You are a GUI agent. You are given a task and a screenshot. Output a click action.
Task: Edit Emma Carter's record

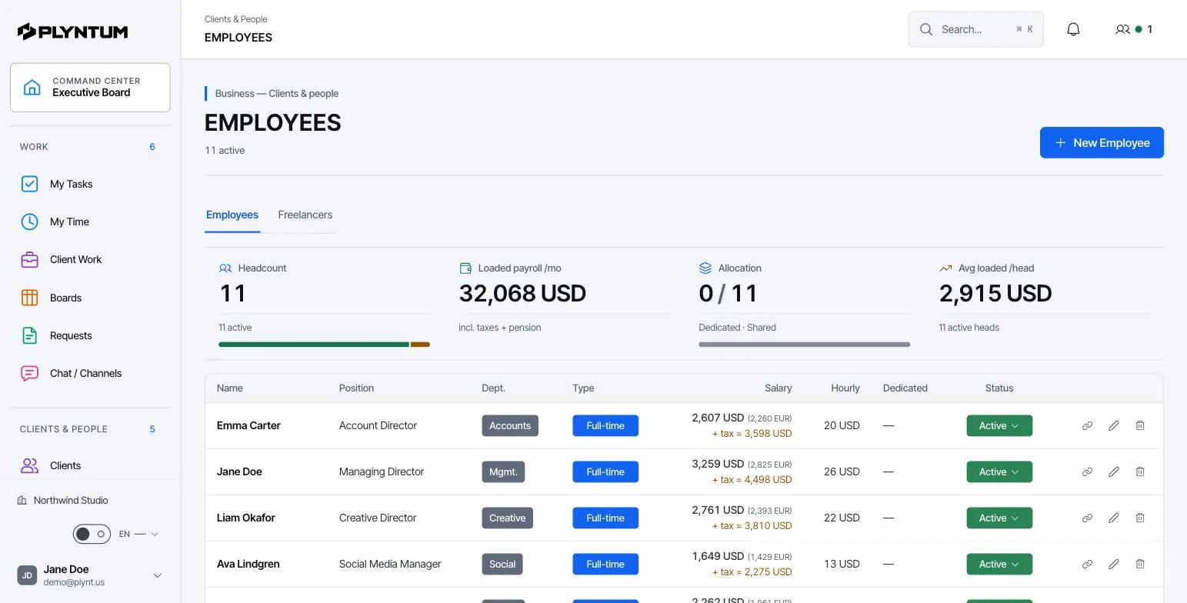1113,425
